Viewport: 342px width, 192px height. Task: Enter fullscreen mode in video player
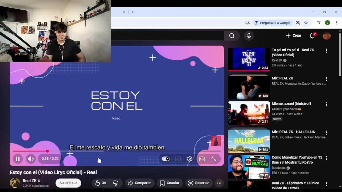click(x=214, y=159)
